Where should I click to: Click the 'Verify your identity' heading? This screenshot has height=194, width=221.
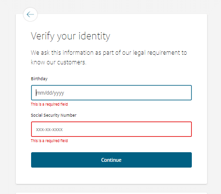click(x=70, y=36)
